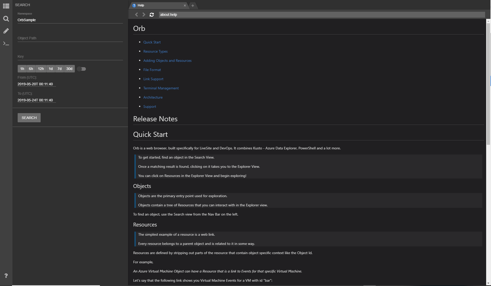
Task: Toggle the time range switch
Action: [82, 69]
